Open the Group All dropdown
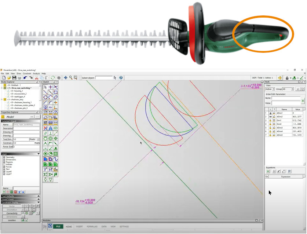This screenshot has height=234, width=307. coord(288,89)
